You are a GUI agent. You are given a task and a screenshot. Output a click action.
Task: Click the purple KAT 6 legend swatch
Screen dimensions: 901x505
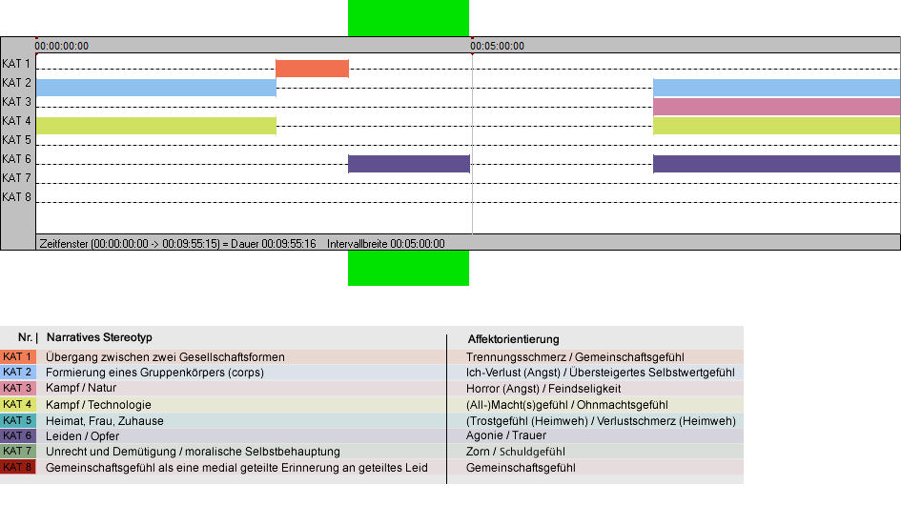pos(18,435)
